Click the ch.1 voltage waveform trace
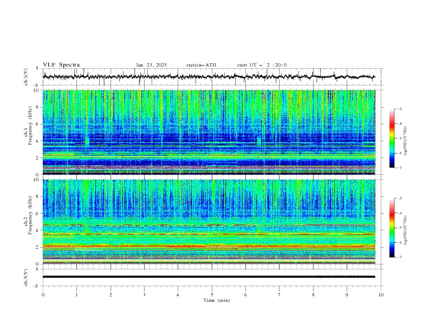 [x=209, y=77]
